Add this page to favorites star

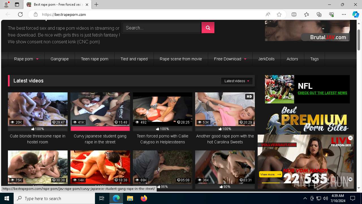click(x=279, y=14)
